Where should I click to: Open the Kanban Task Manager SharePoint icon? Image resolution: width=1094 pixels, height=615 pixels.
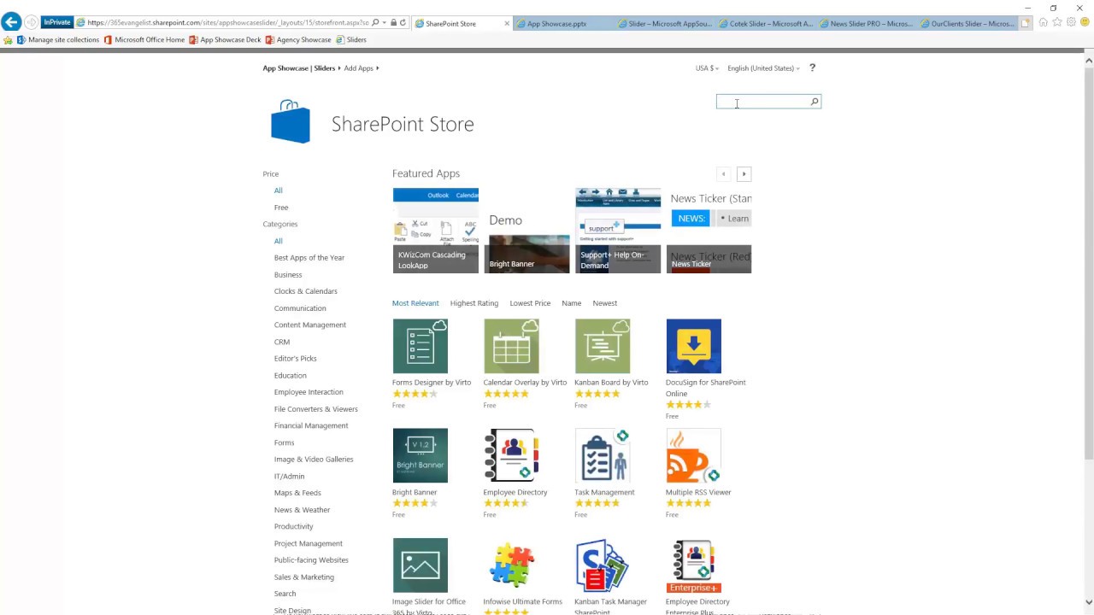click(603, 565)
